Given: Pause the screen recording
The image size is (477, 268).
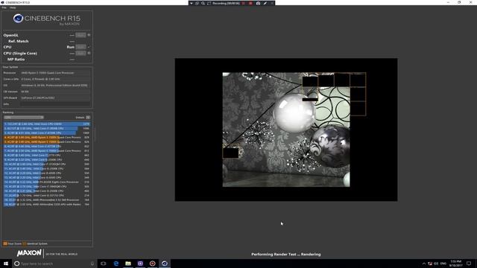Looking at the screenshot, I should coord(244,3).
